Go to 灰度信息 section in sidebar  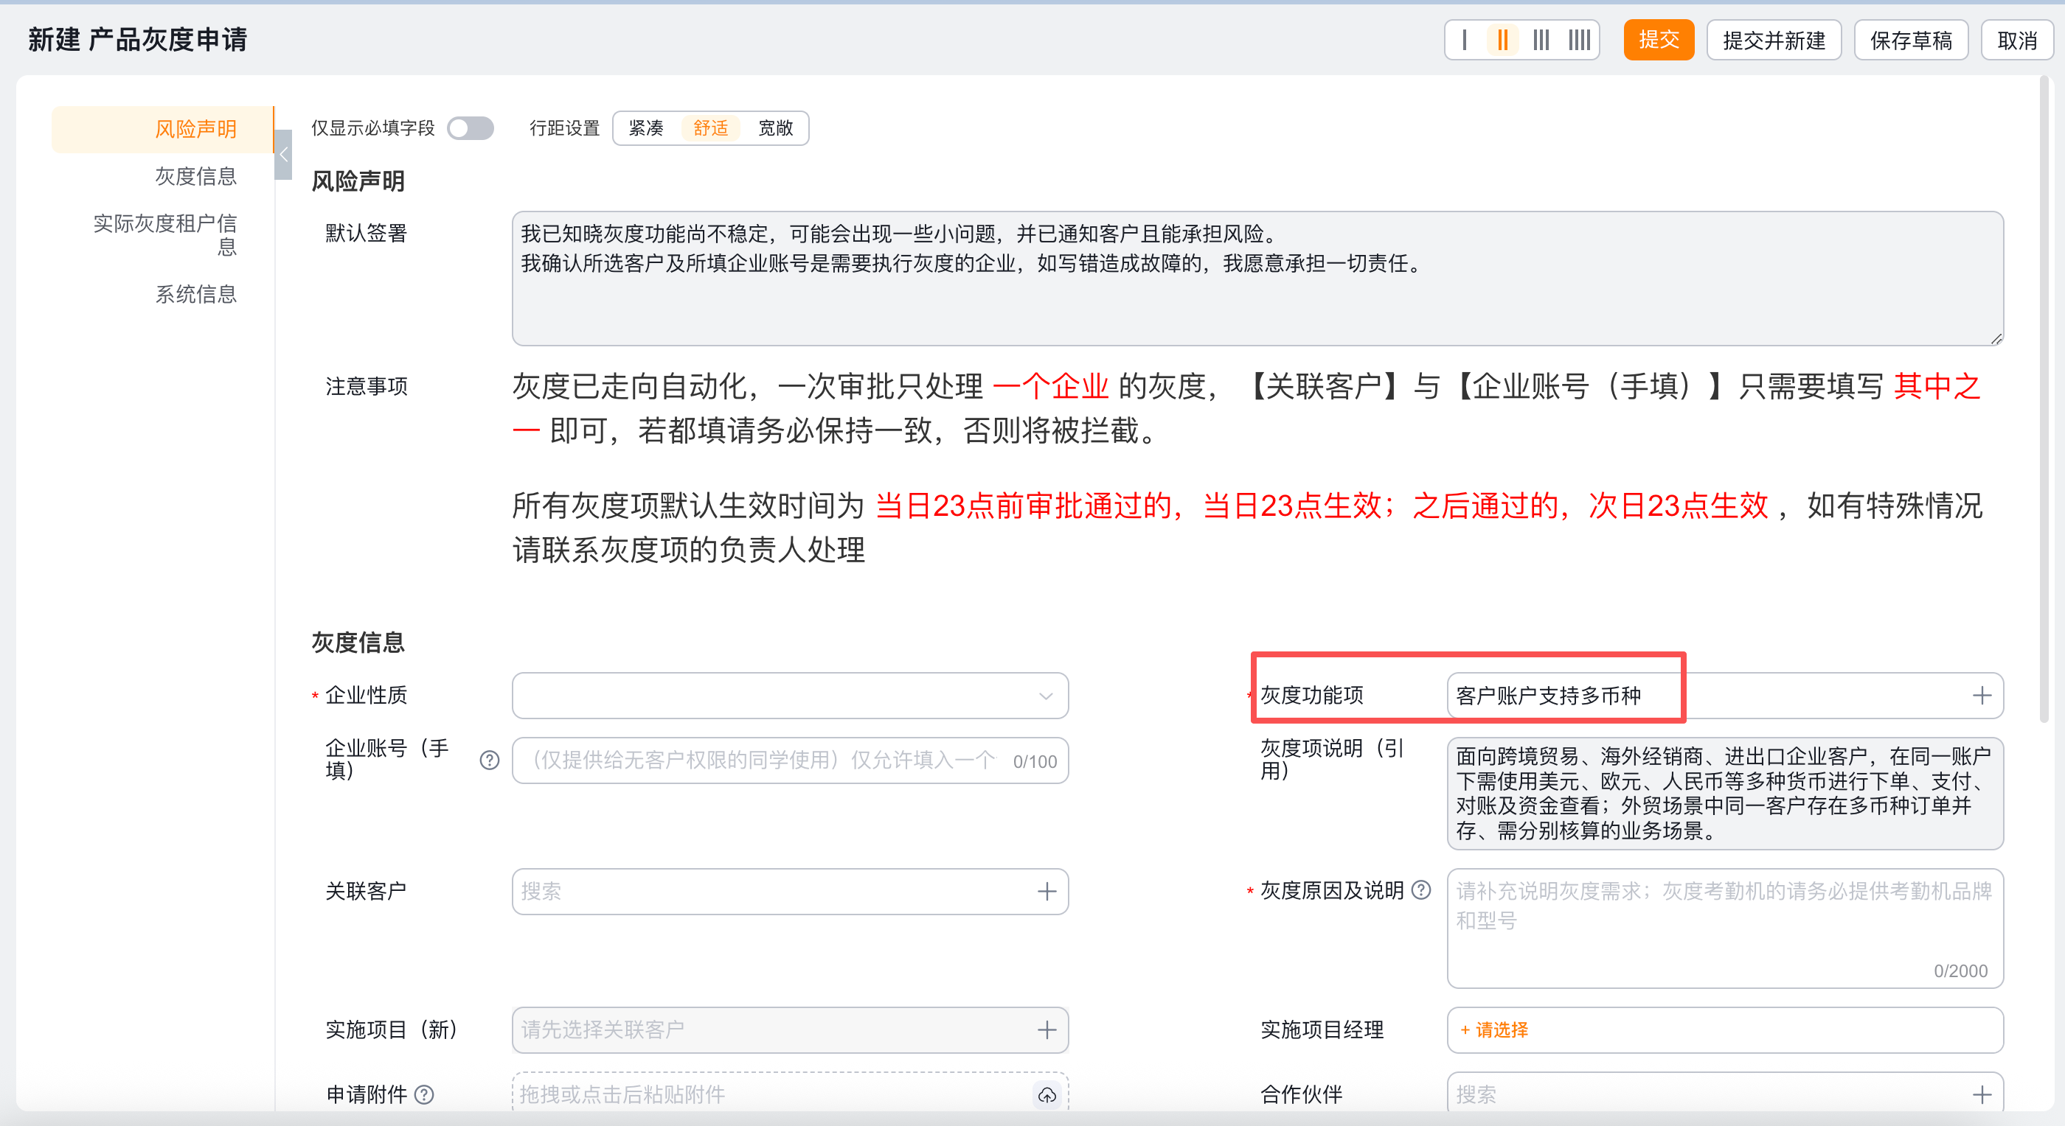(x=195, y=176)
